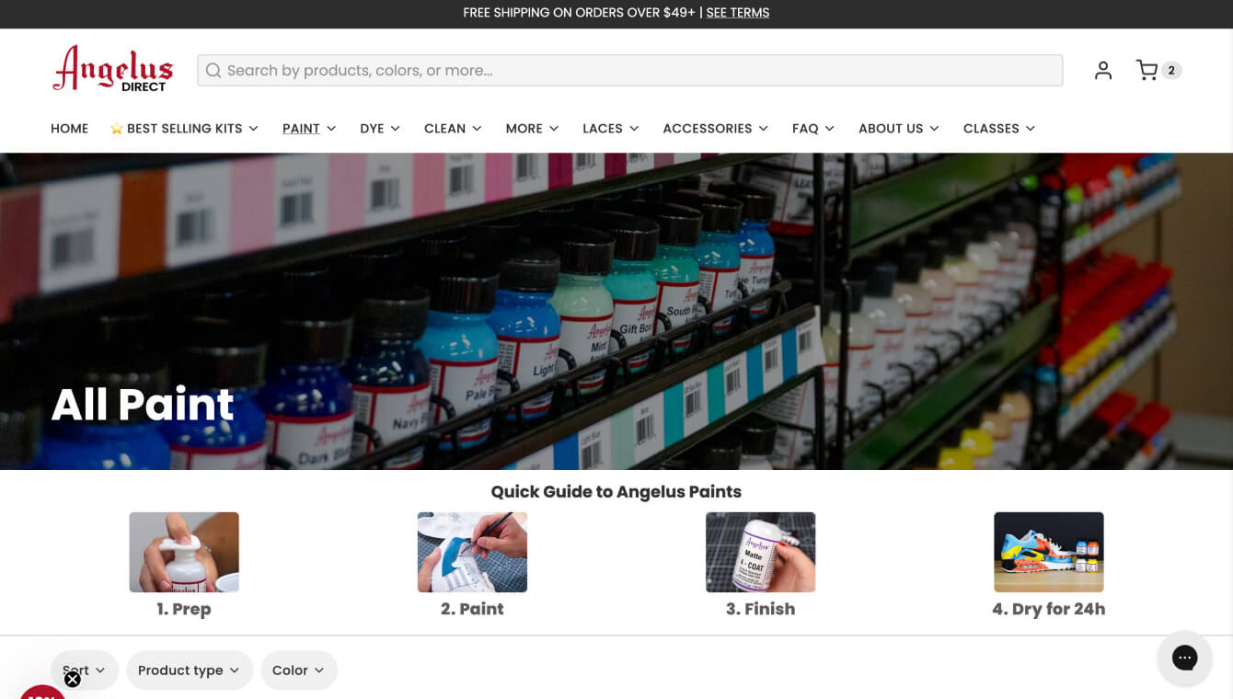Image resolution: width=1233 pixels, height=699 pixels.
Task: Click the magnifier icon in the search bar
Action: (x=213, y=71)
